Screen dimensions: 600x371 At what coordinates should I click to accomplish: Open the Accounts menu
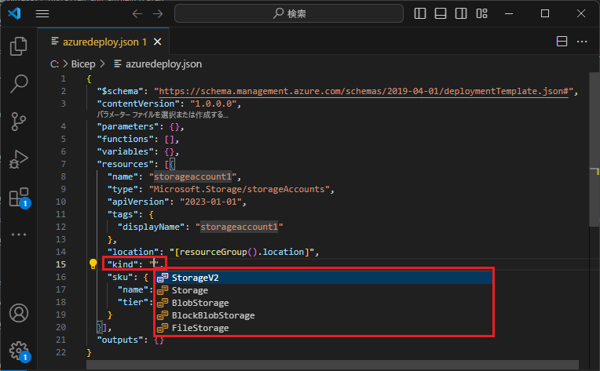click(18, 313)
